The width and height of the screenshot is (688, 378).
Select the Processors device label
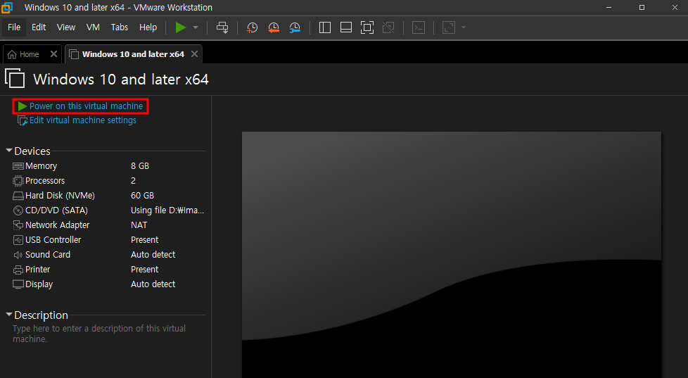(45, 181)
